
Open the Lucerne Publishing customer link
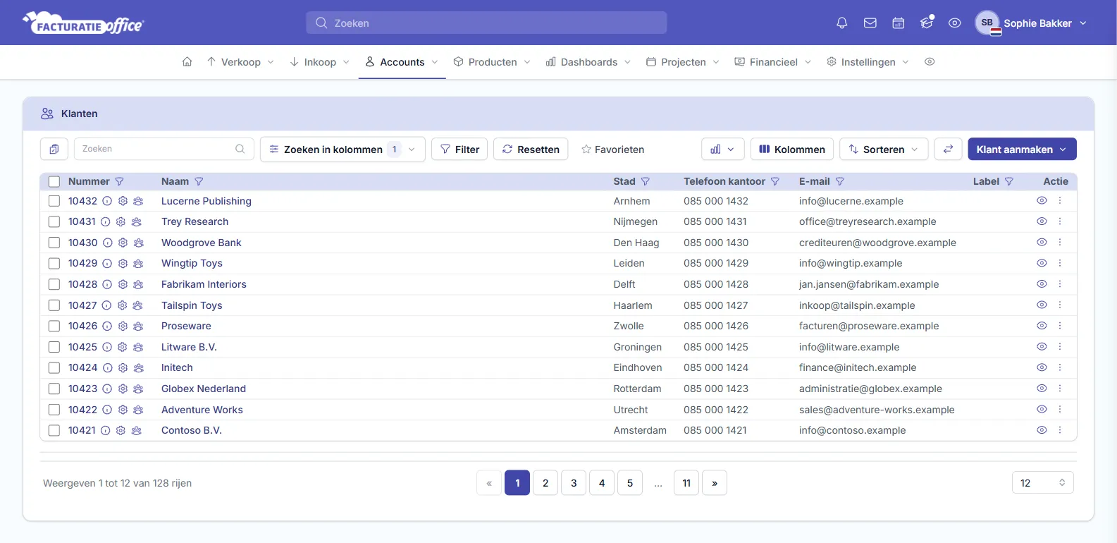coord(206,201)
